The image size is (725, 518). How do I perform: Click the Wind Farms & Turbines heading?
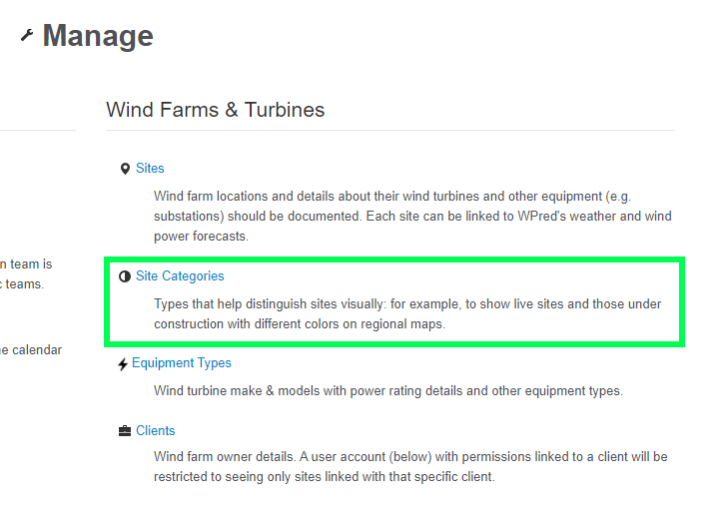(215, 110)
